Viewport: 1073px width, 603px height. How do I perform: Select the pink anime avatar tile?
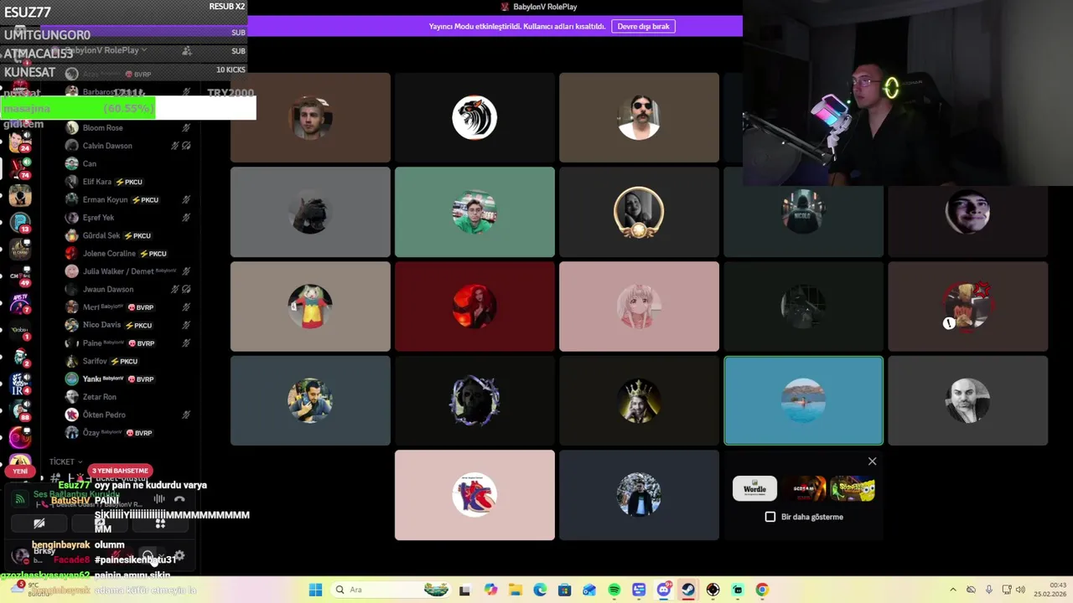tap(639, 307)
